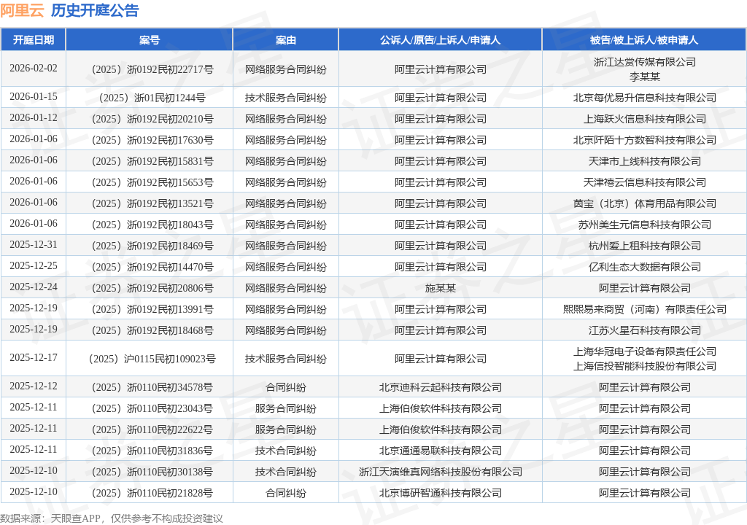Click plaintiff 浙江天演维真网络科技股份有限公司
This screenshot has width=747, height=525.
pos(441,472)
